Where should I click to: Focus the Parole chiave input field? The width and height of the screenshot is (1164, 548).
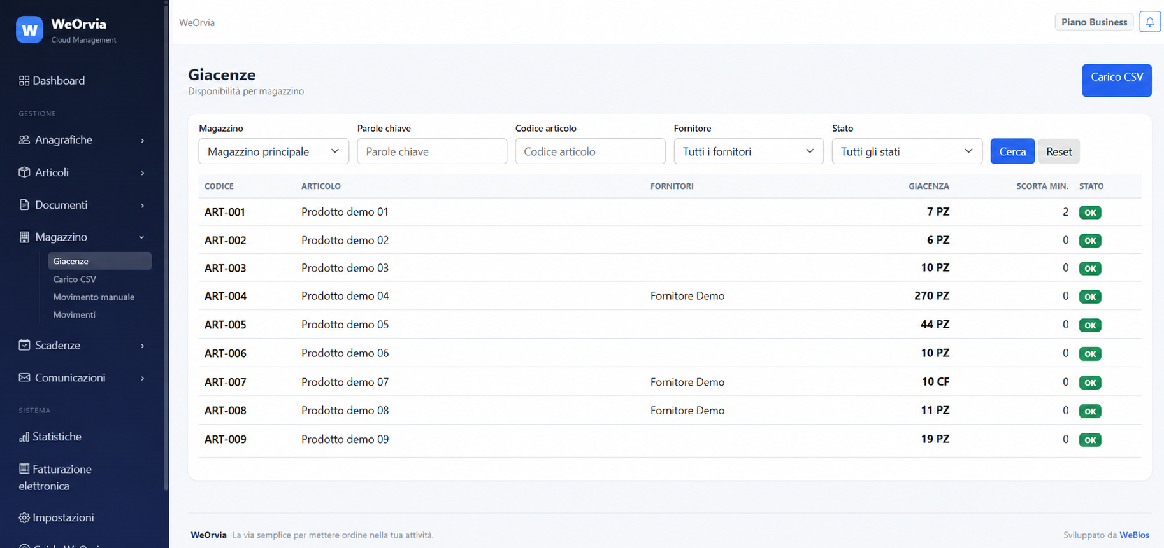(432, 151)
